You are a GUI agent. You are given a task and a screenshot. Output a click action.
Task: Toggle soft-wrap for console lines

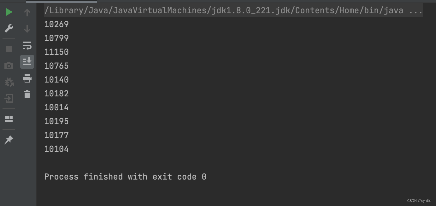pyautogui.click(x=27, y=46)
